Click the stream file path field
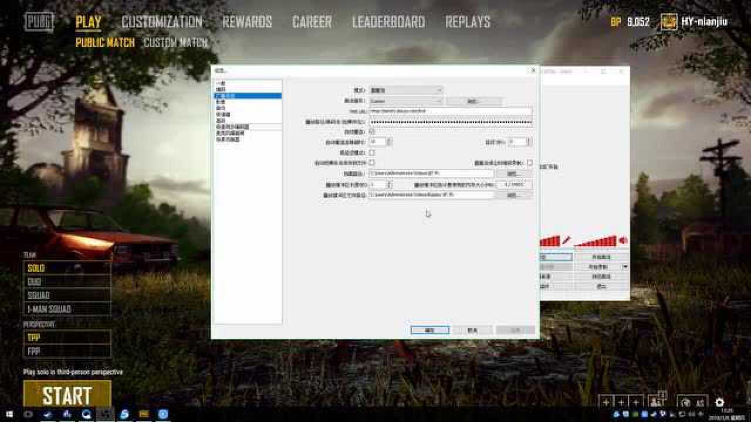The width and height of the screenshot is (751, 422). pos(432,173)
